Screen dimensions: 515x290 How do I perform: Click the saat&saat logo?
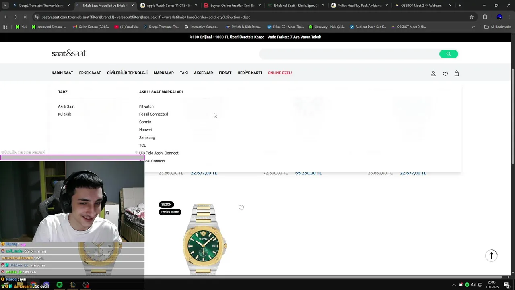69,53
